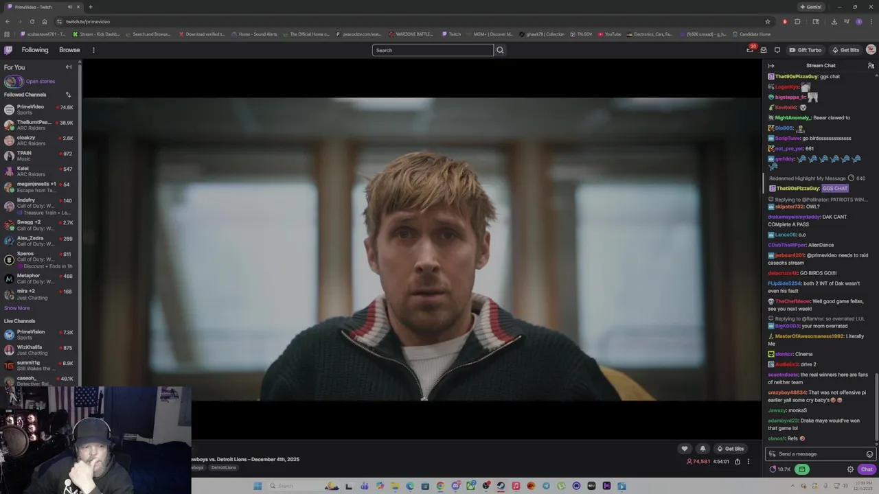Screen dimensions: 879x494
Task: Open PrimeVision in Live Channels
Action: [x=38, y=335]
